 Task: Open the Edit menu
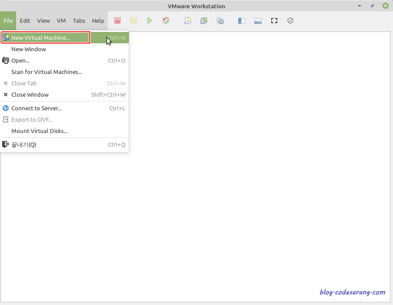(25, 21)
